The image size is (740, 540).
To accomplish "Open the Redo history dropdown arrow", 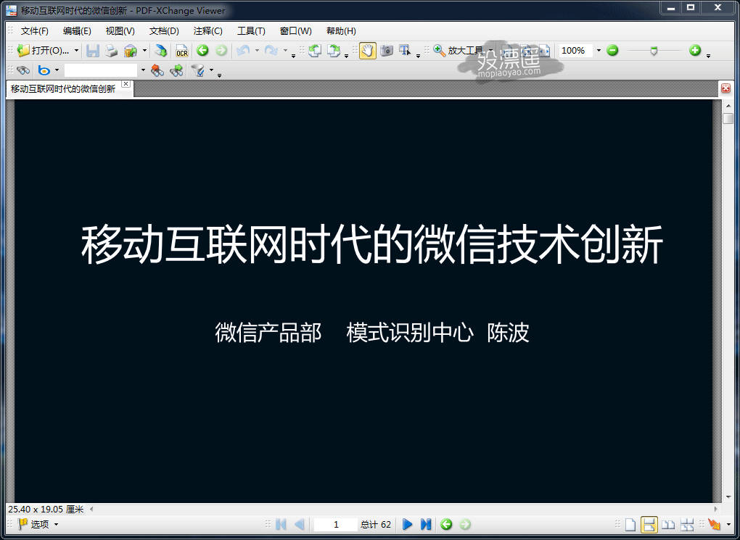I will point(285,51).
